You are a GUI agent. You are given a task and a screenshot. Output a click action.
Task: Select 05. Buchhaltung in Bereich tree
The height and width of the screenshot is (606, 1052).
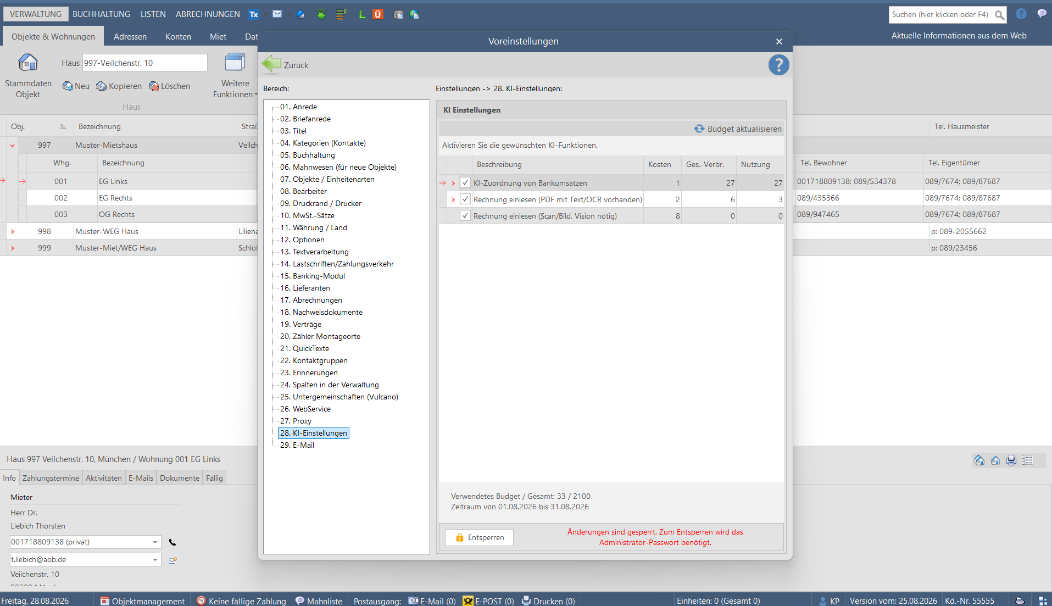tap(308, 155)
